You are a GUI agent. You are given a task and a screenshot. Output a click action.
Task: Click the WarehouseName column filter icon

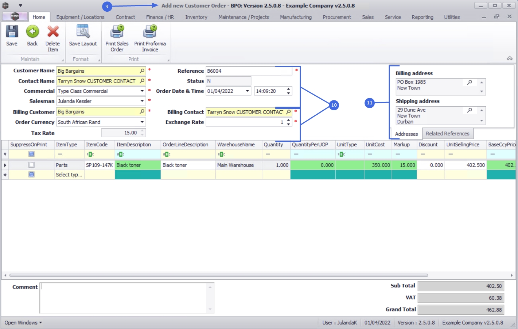click(x=222, y=154)
